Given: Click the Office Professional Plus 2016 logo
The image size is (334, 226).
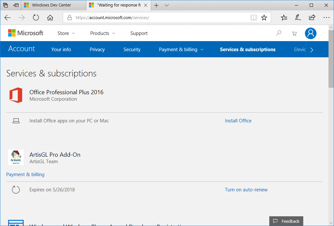Looking at the screenshot, I should pos(16,95).
